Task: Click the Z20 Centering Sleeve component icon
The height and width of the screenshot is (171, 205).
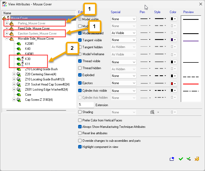Action: [19, 74]
